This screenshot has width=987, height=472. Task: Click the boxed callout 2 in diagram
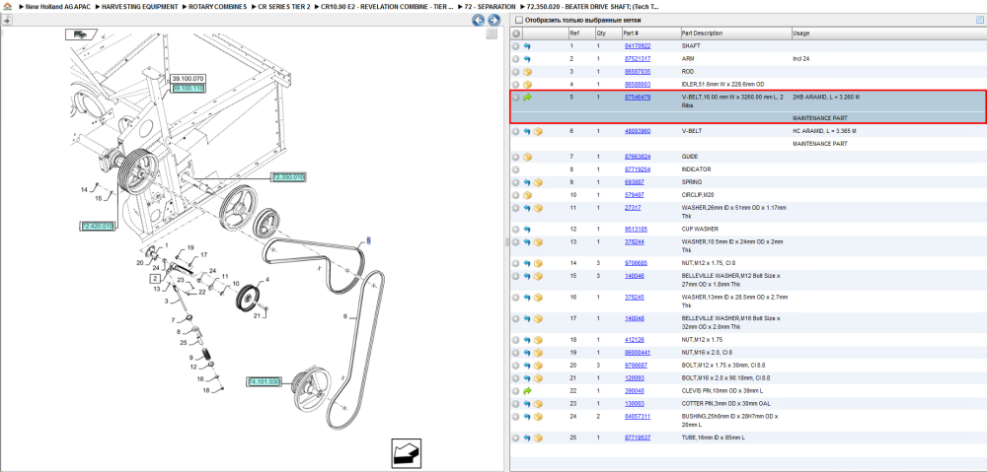click(154, 278)
